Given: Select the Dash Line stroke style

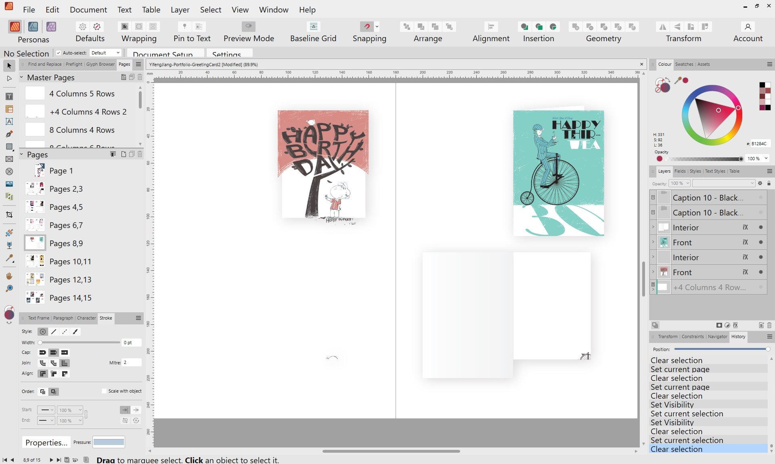Looking at the screenshot, I should pyautogui.click(x=65, y=332).
